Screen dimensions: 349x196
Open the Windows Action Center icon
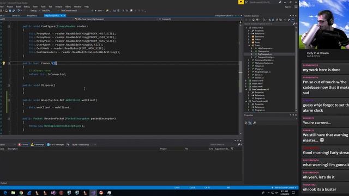(x=293, y=193)
